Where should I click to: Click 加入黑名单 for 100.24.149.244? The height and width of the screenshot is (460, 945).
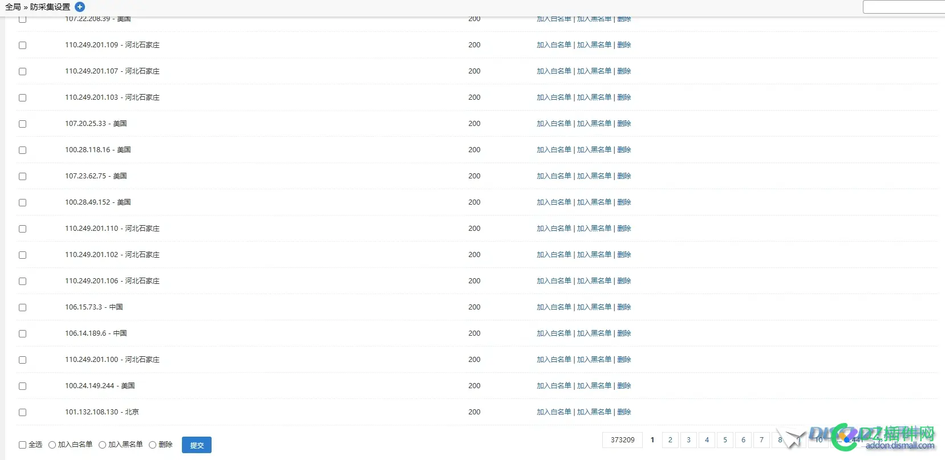pyautogui.click(x=594, y=386)
